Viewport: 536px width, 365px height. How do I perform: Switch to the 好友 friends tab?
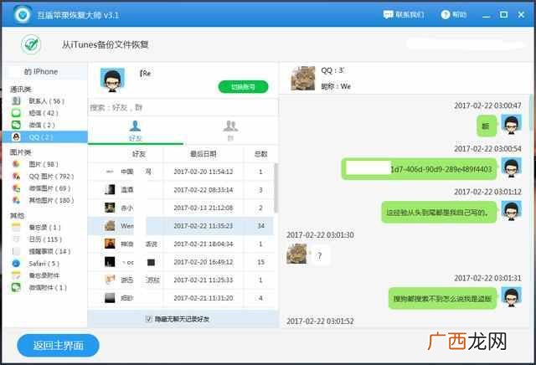(x=136, y=131)
